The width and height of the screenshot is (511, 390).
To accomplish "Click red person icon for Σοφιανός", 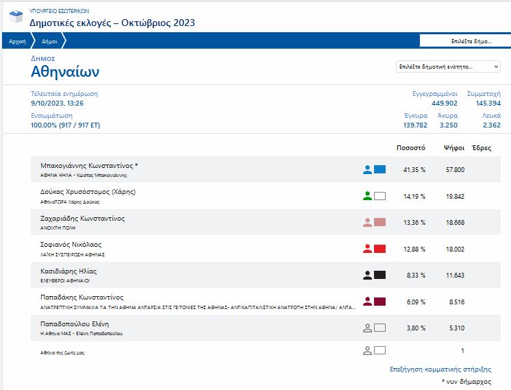I will 367,248.
